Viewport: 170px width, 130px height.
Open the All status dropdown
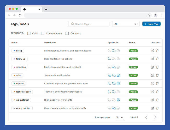click(x=126, y=24)
